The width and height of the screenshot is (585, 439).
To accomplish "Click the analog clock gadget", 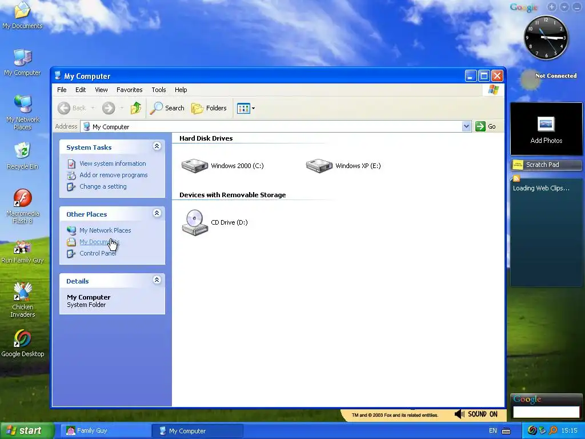I will 546,38.
